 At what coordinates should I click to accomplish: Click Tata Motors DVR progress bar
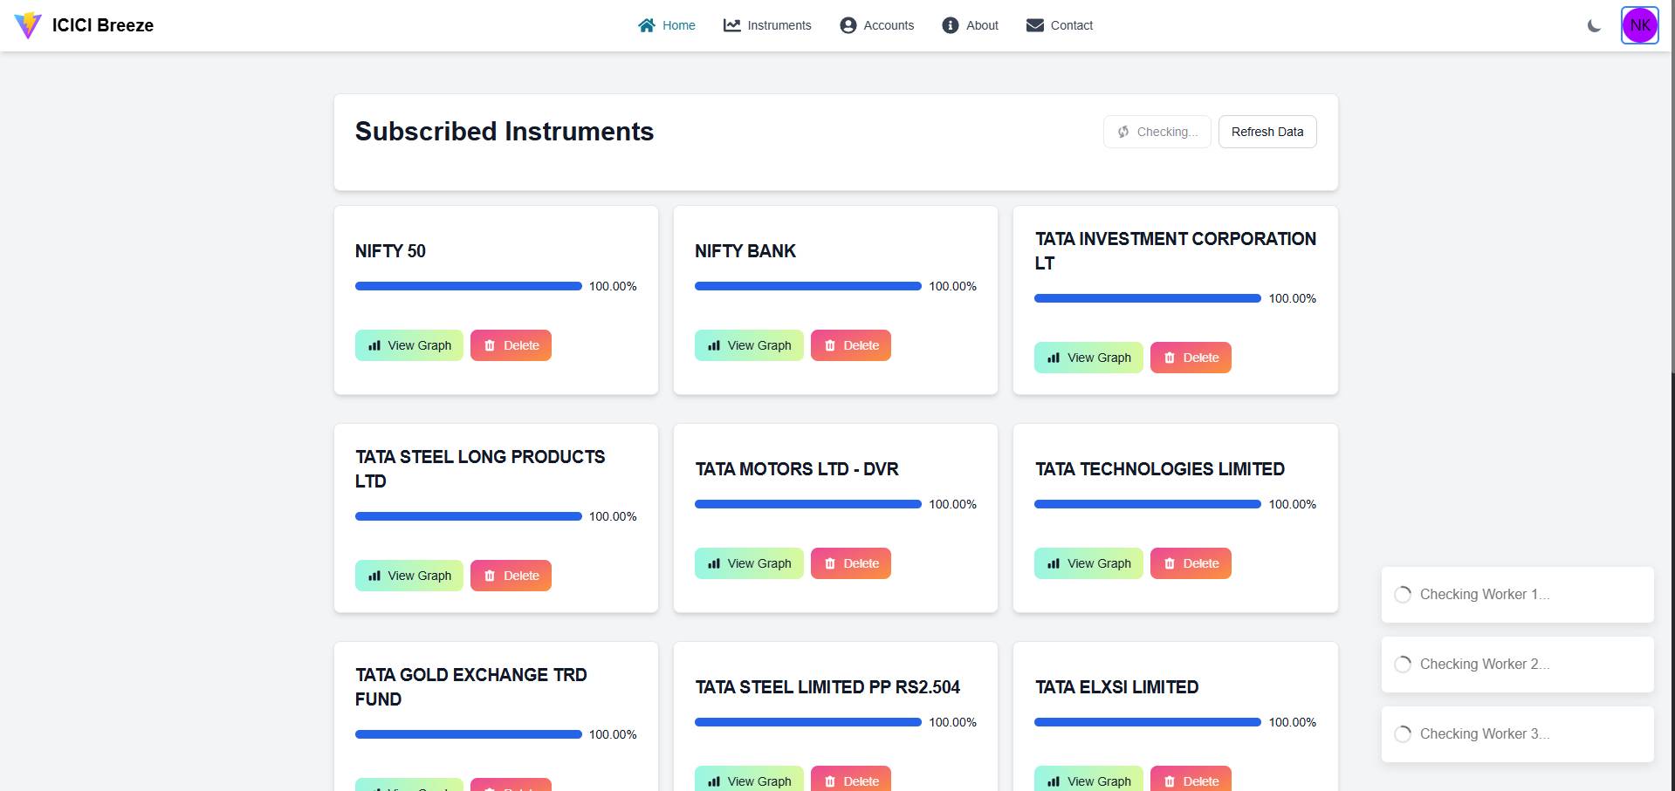pos(808,504)
